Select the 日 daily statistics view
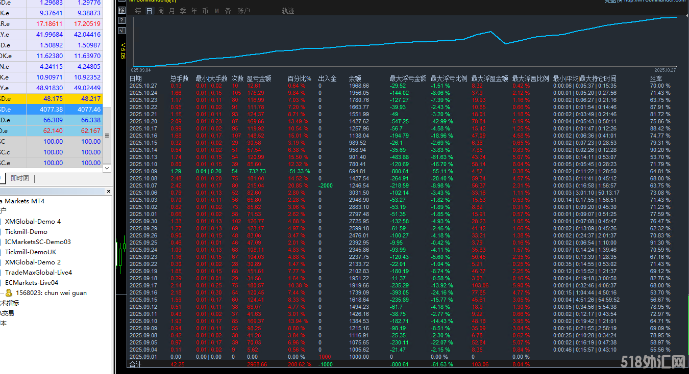This screenshot has width=689, height=374. (149, 11)
